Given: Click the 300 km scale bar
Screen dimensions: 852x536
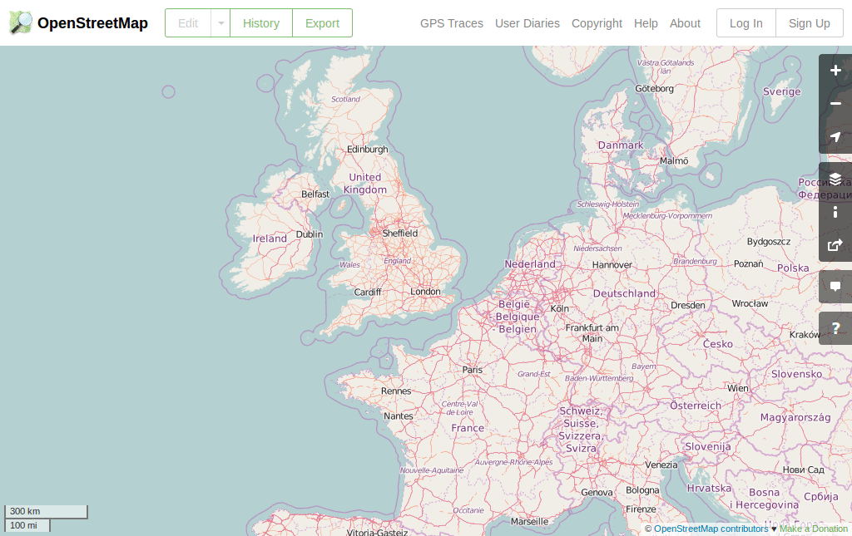Looking at the screenshot, I should (x=46, y=511).
